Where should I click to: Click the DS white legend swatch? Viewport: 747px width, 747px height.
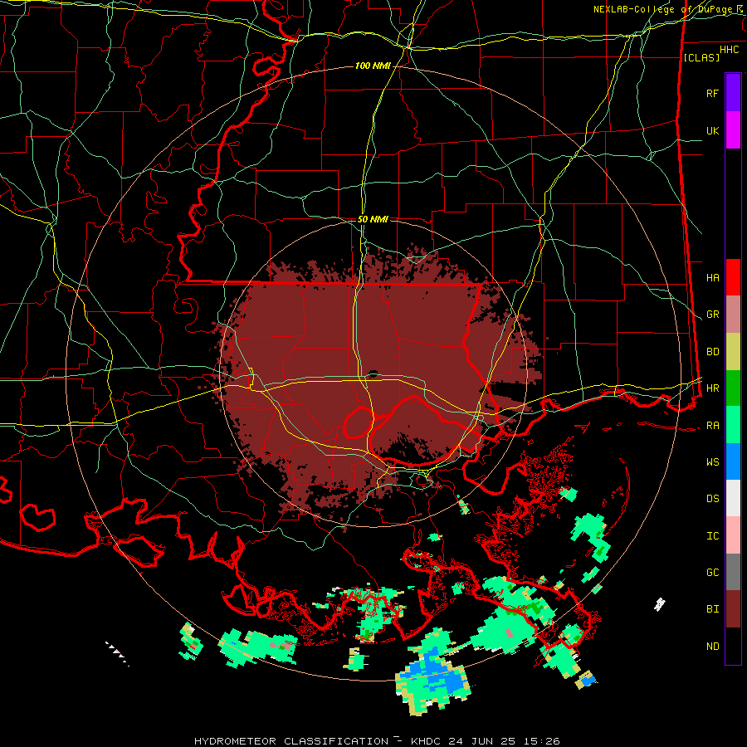(x=733, y=498)
